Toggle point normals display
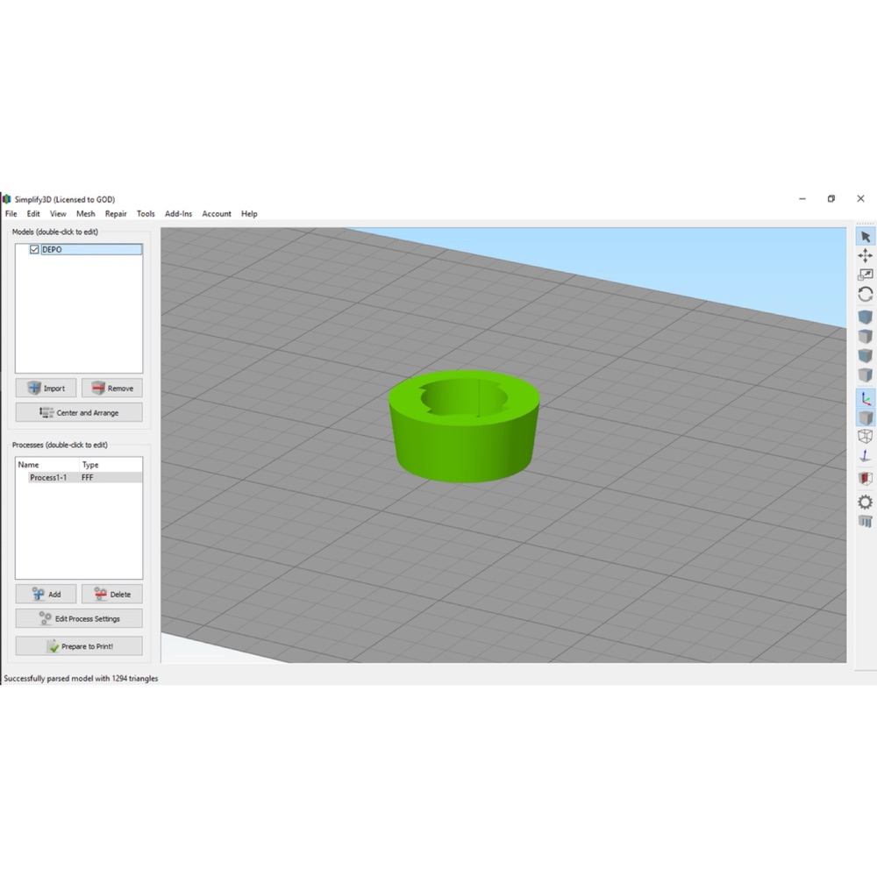The width and height of the screenshot is (877, 877). tap(866, 456)
